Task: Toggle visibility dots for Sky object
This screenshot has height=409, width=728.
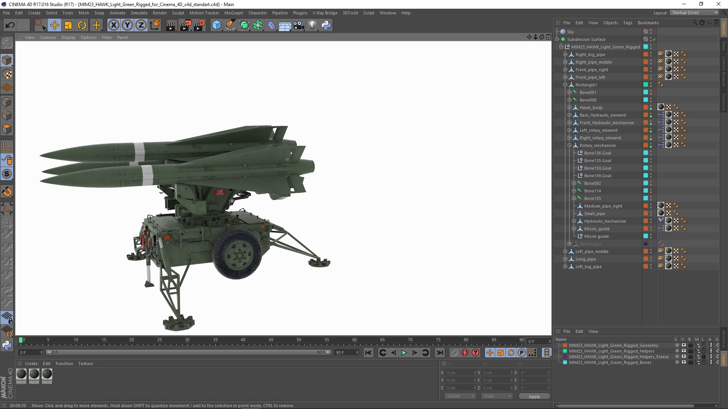Action: [x=651, y=32]
